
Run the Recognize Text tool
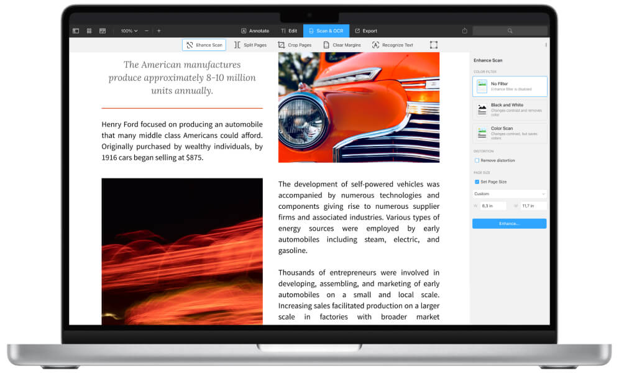392,45
